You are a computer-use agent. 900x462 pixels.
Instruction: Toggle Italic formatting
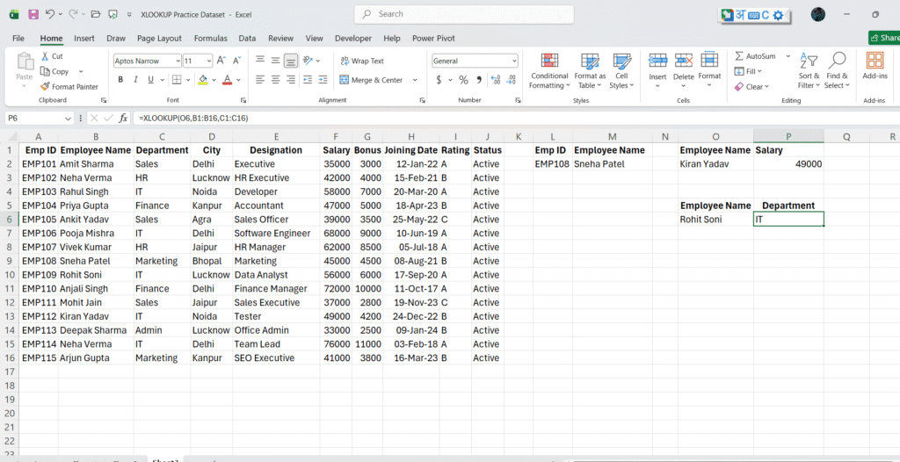click(x=135, y=80)
